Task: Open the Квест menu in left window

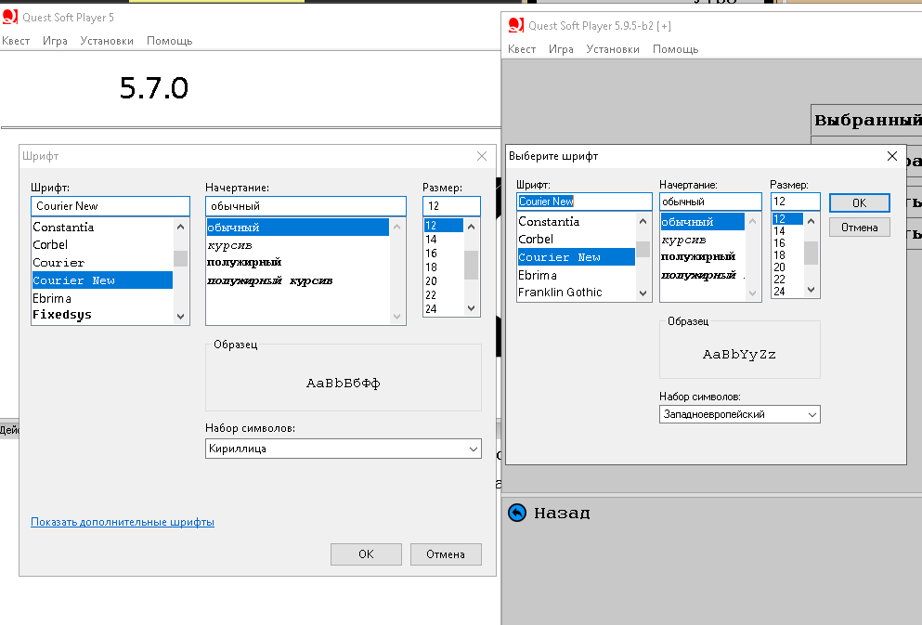Action: pos(16,41)
